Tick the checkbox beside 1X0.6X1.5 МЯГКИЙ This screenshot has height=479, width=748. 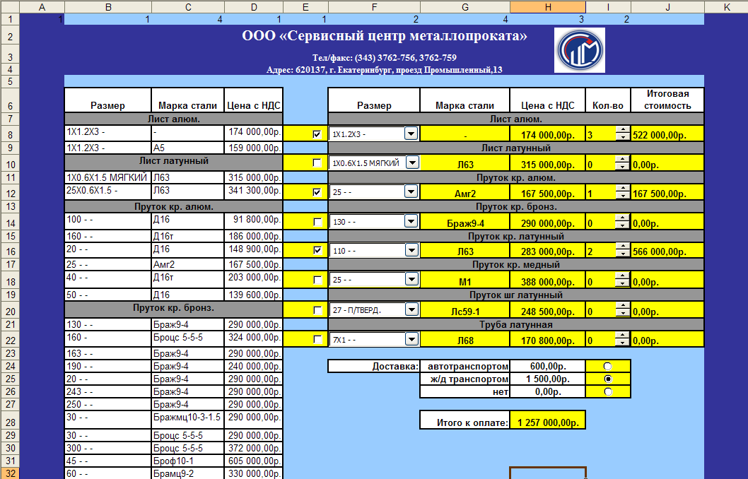tap(317, 163)
